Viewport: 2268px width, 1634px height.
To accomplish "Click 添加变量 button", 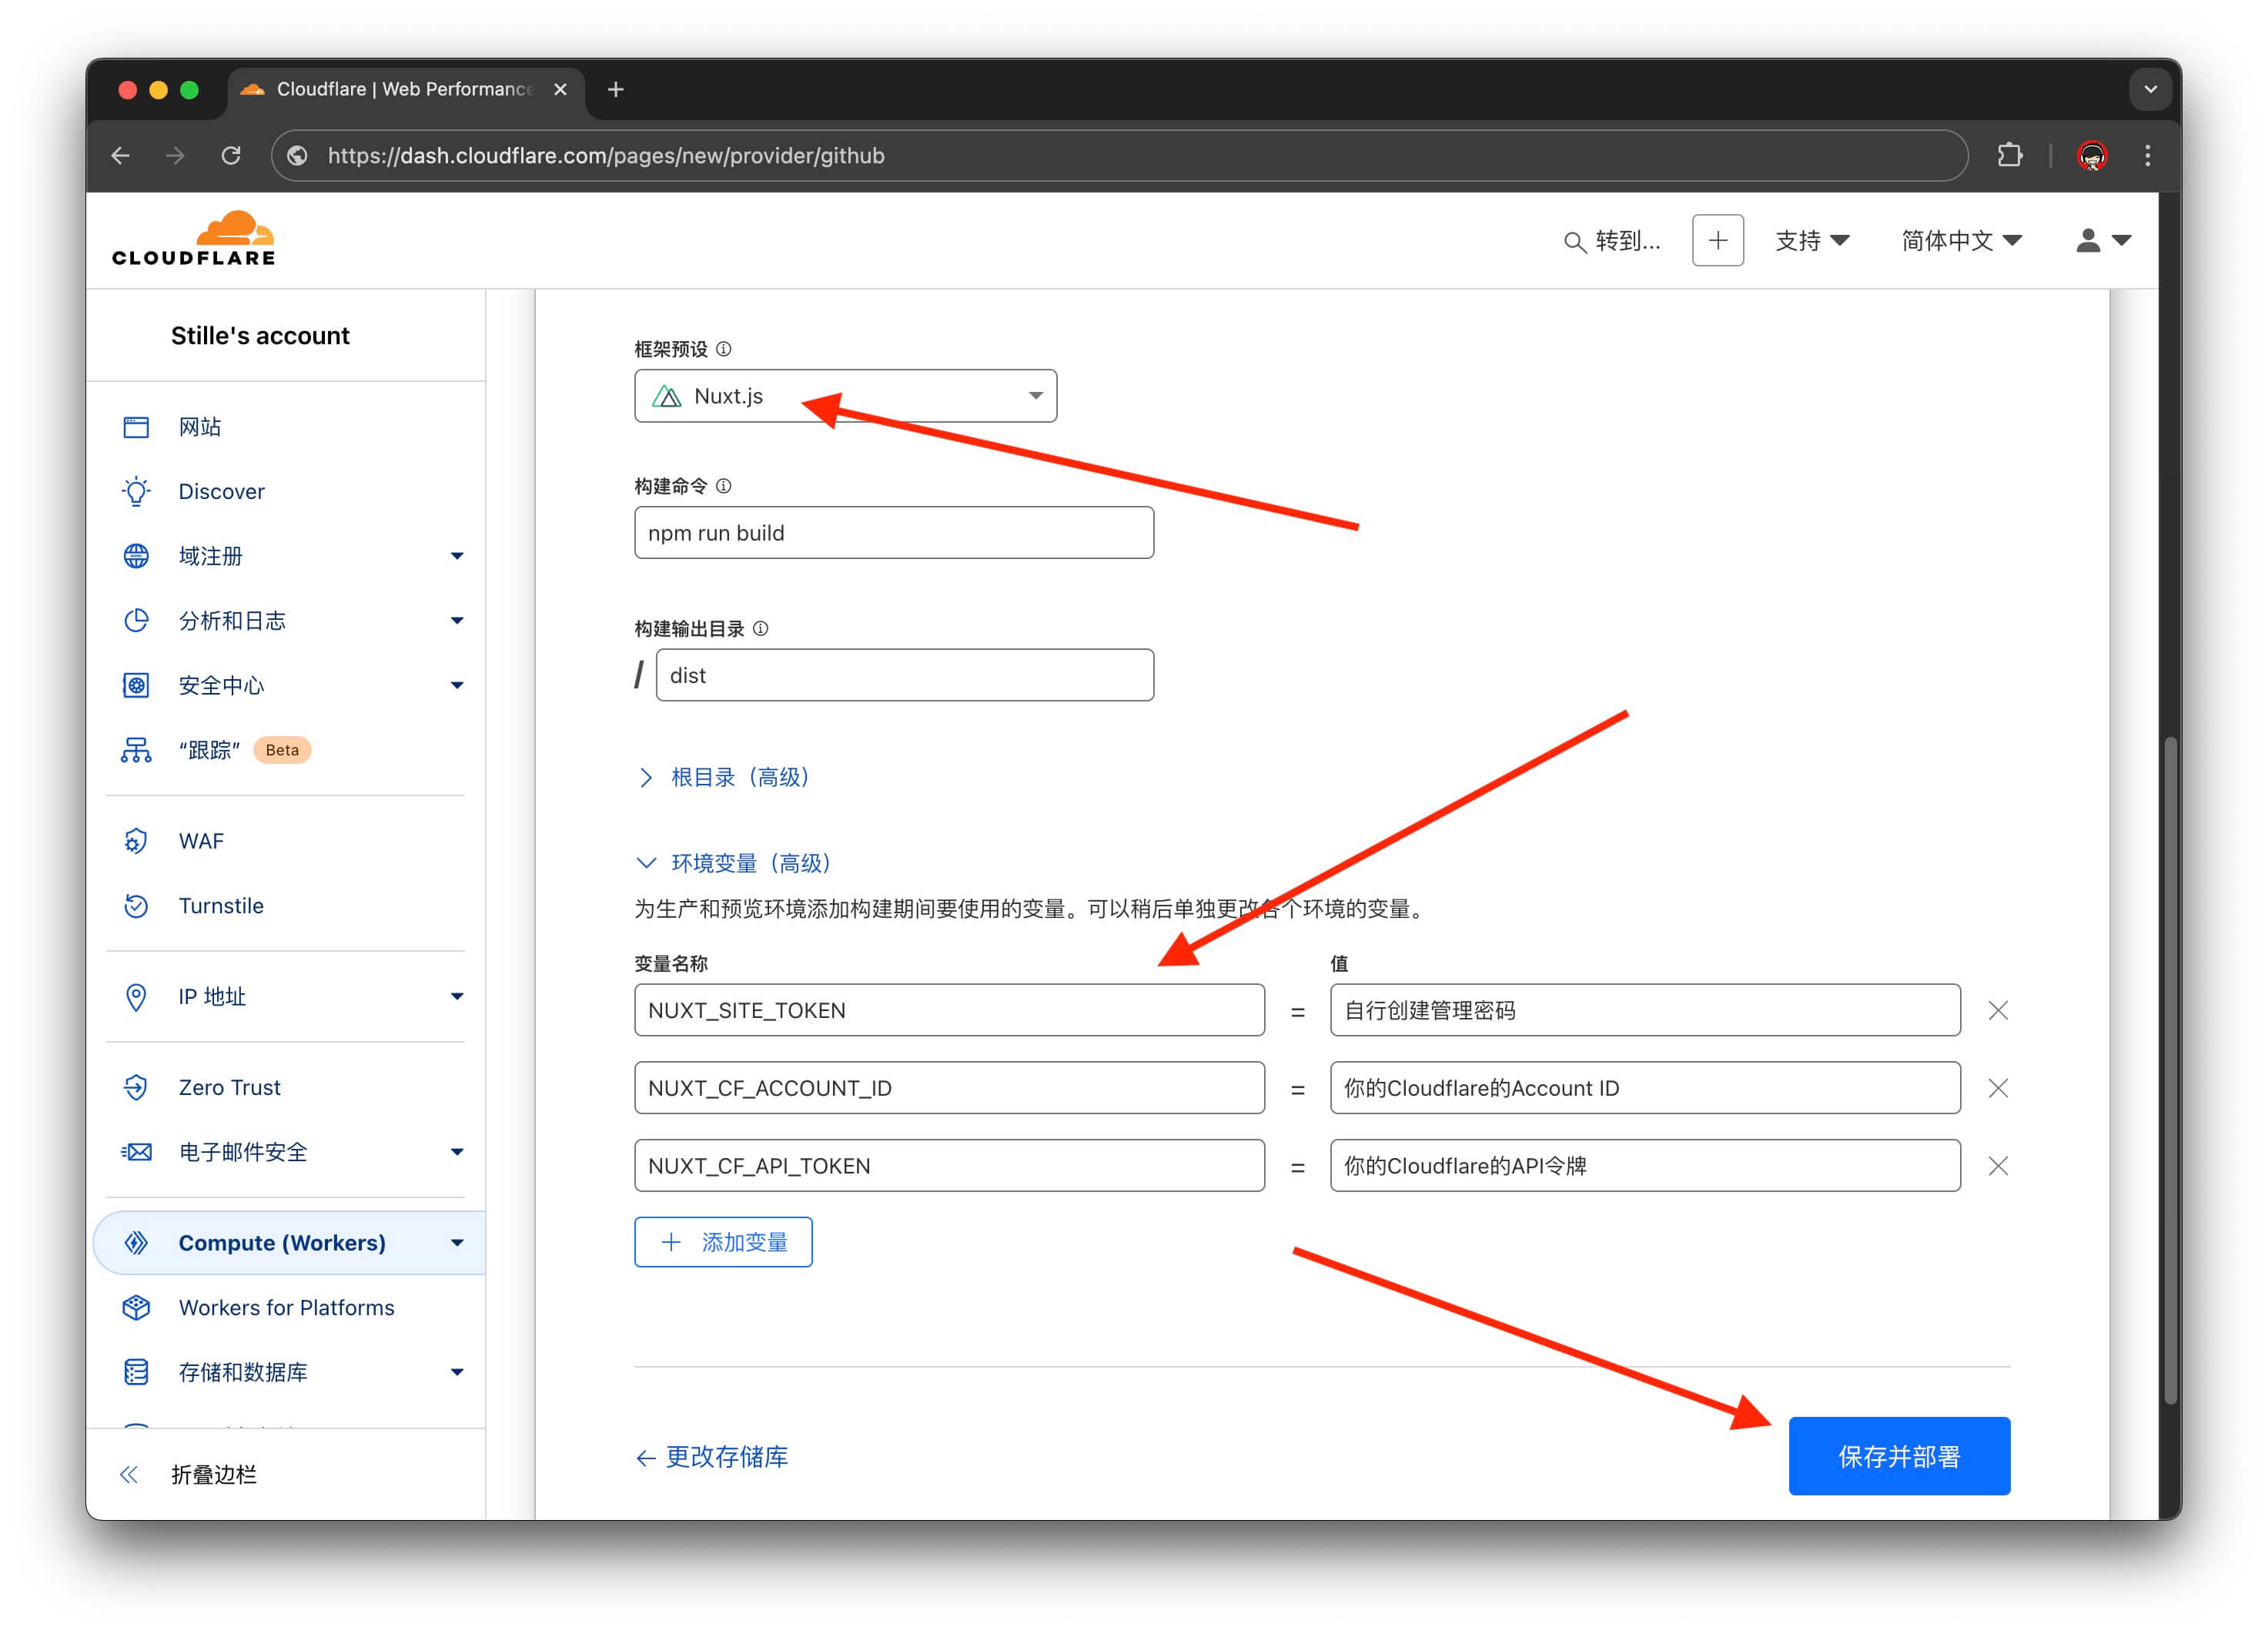I will click(x=723, y=1242).
